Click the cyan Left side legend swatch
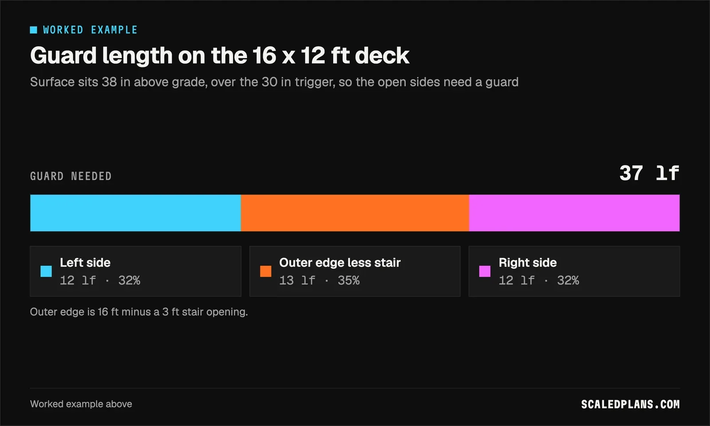The width and height of the screenshot is (710, 426). [46, 271]
